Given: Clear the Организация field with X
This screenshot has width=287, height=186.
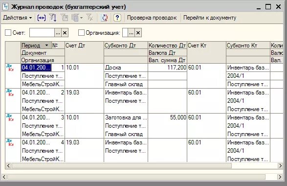Looking at the screenshot, I should pos(138,33).
